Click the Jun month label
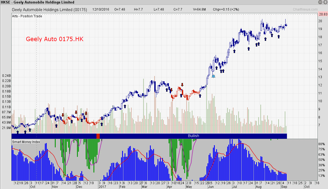This screenshot has height=189, width=328. click(x=211, y=187)
